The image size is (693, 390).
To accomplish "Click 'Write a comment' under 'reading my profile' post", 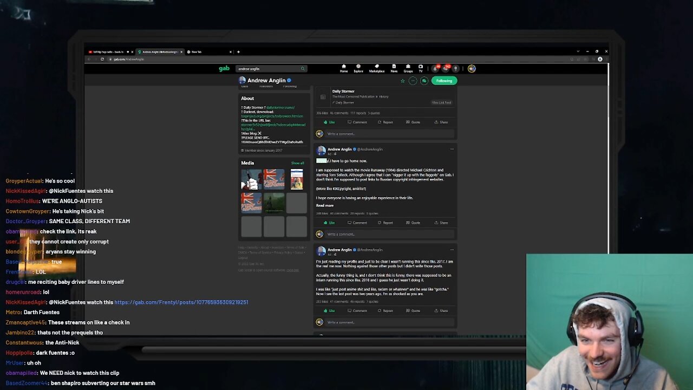I will 389,322.
